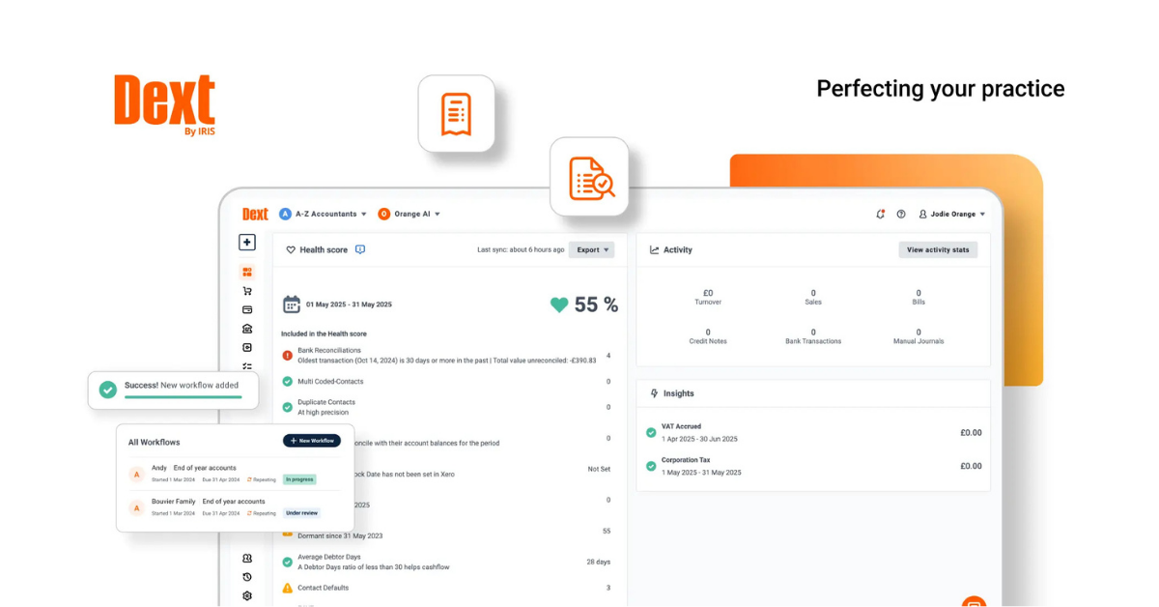Viewport: 1159px width, 607px height.
Task: Open the history clock icon in sidebar
Action: pos(247,577)
